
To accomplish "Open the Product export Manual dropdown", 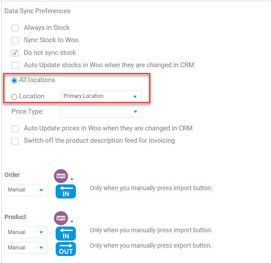I will point(26,248).
